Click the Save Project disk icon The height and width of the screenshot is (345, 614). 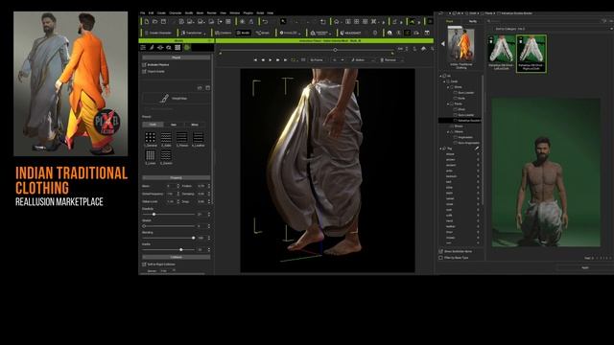[163, 21]
